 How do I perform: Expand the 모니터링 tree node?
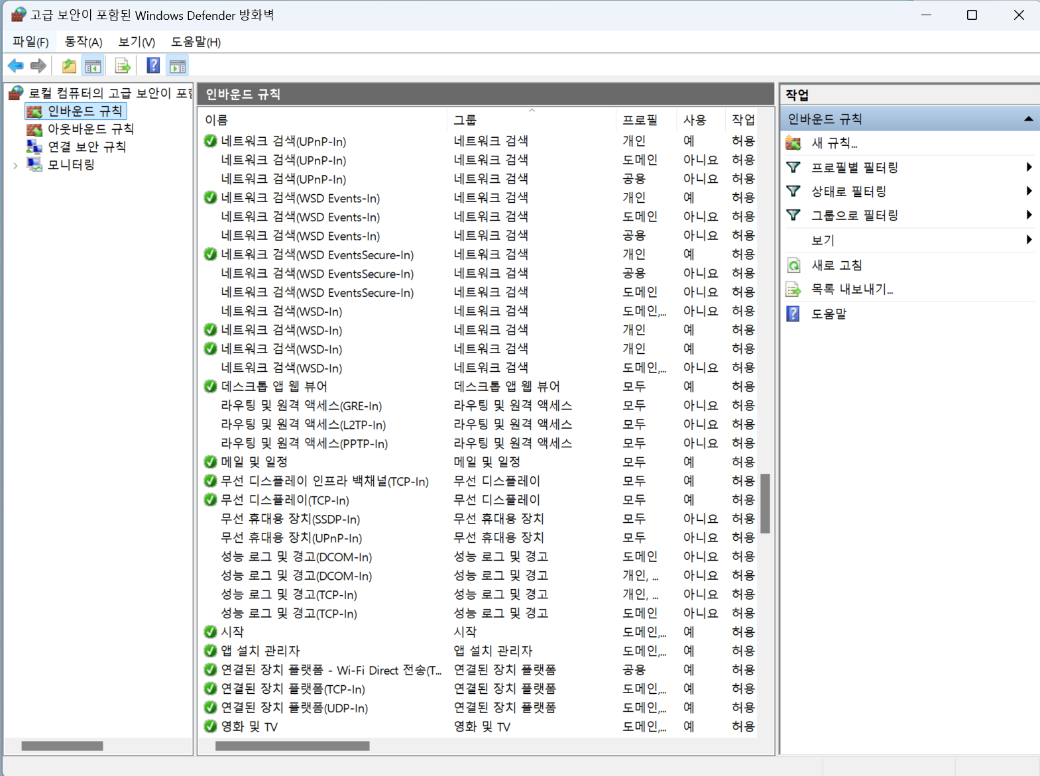coord(15,165)
